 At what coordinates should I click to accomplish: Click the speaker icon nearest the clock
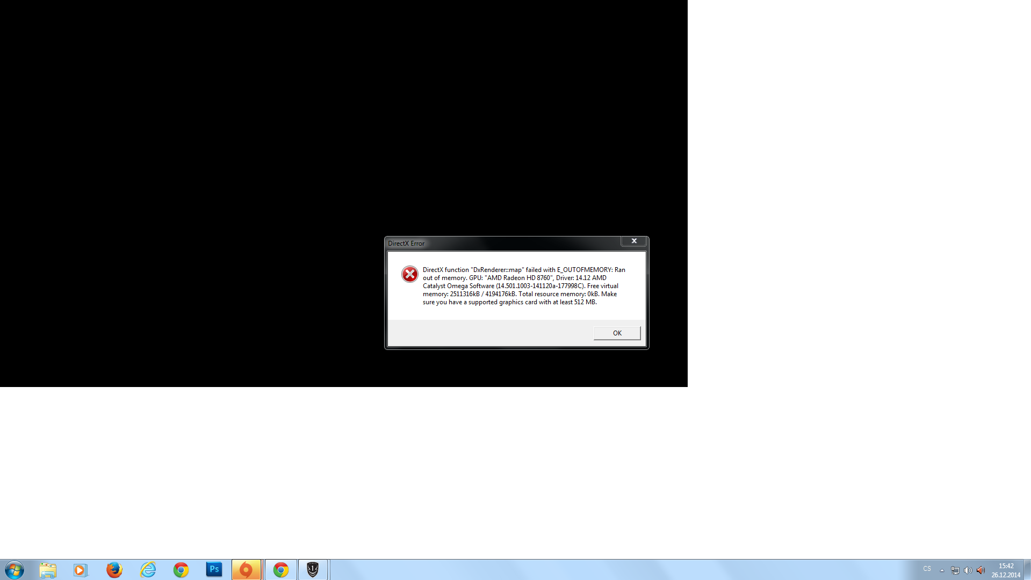(x=980, y=570)
